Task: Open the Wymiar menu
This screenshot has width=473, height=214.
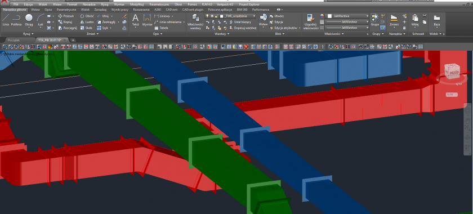Action: coord(119,5)
